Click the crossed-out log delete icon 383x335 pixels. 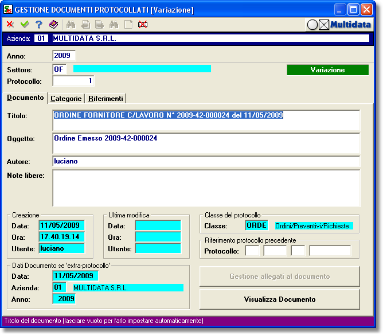[x=143, y=25]
